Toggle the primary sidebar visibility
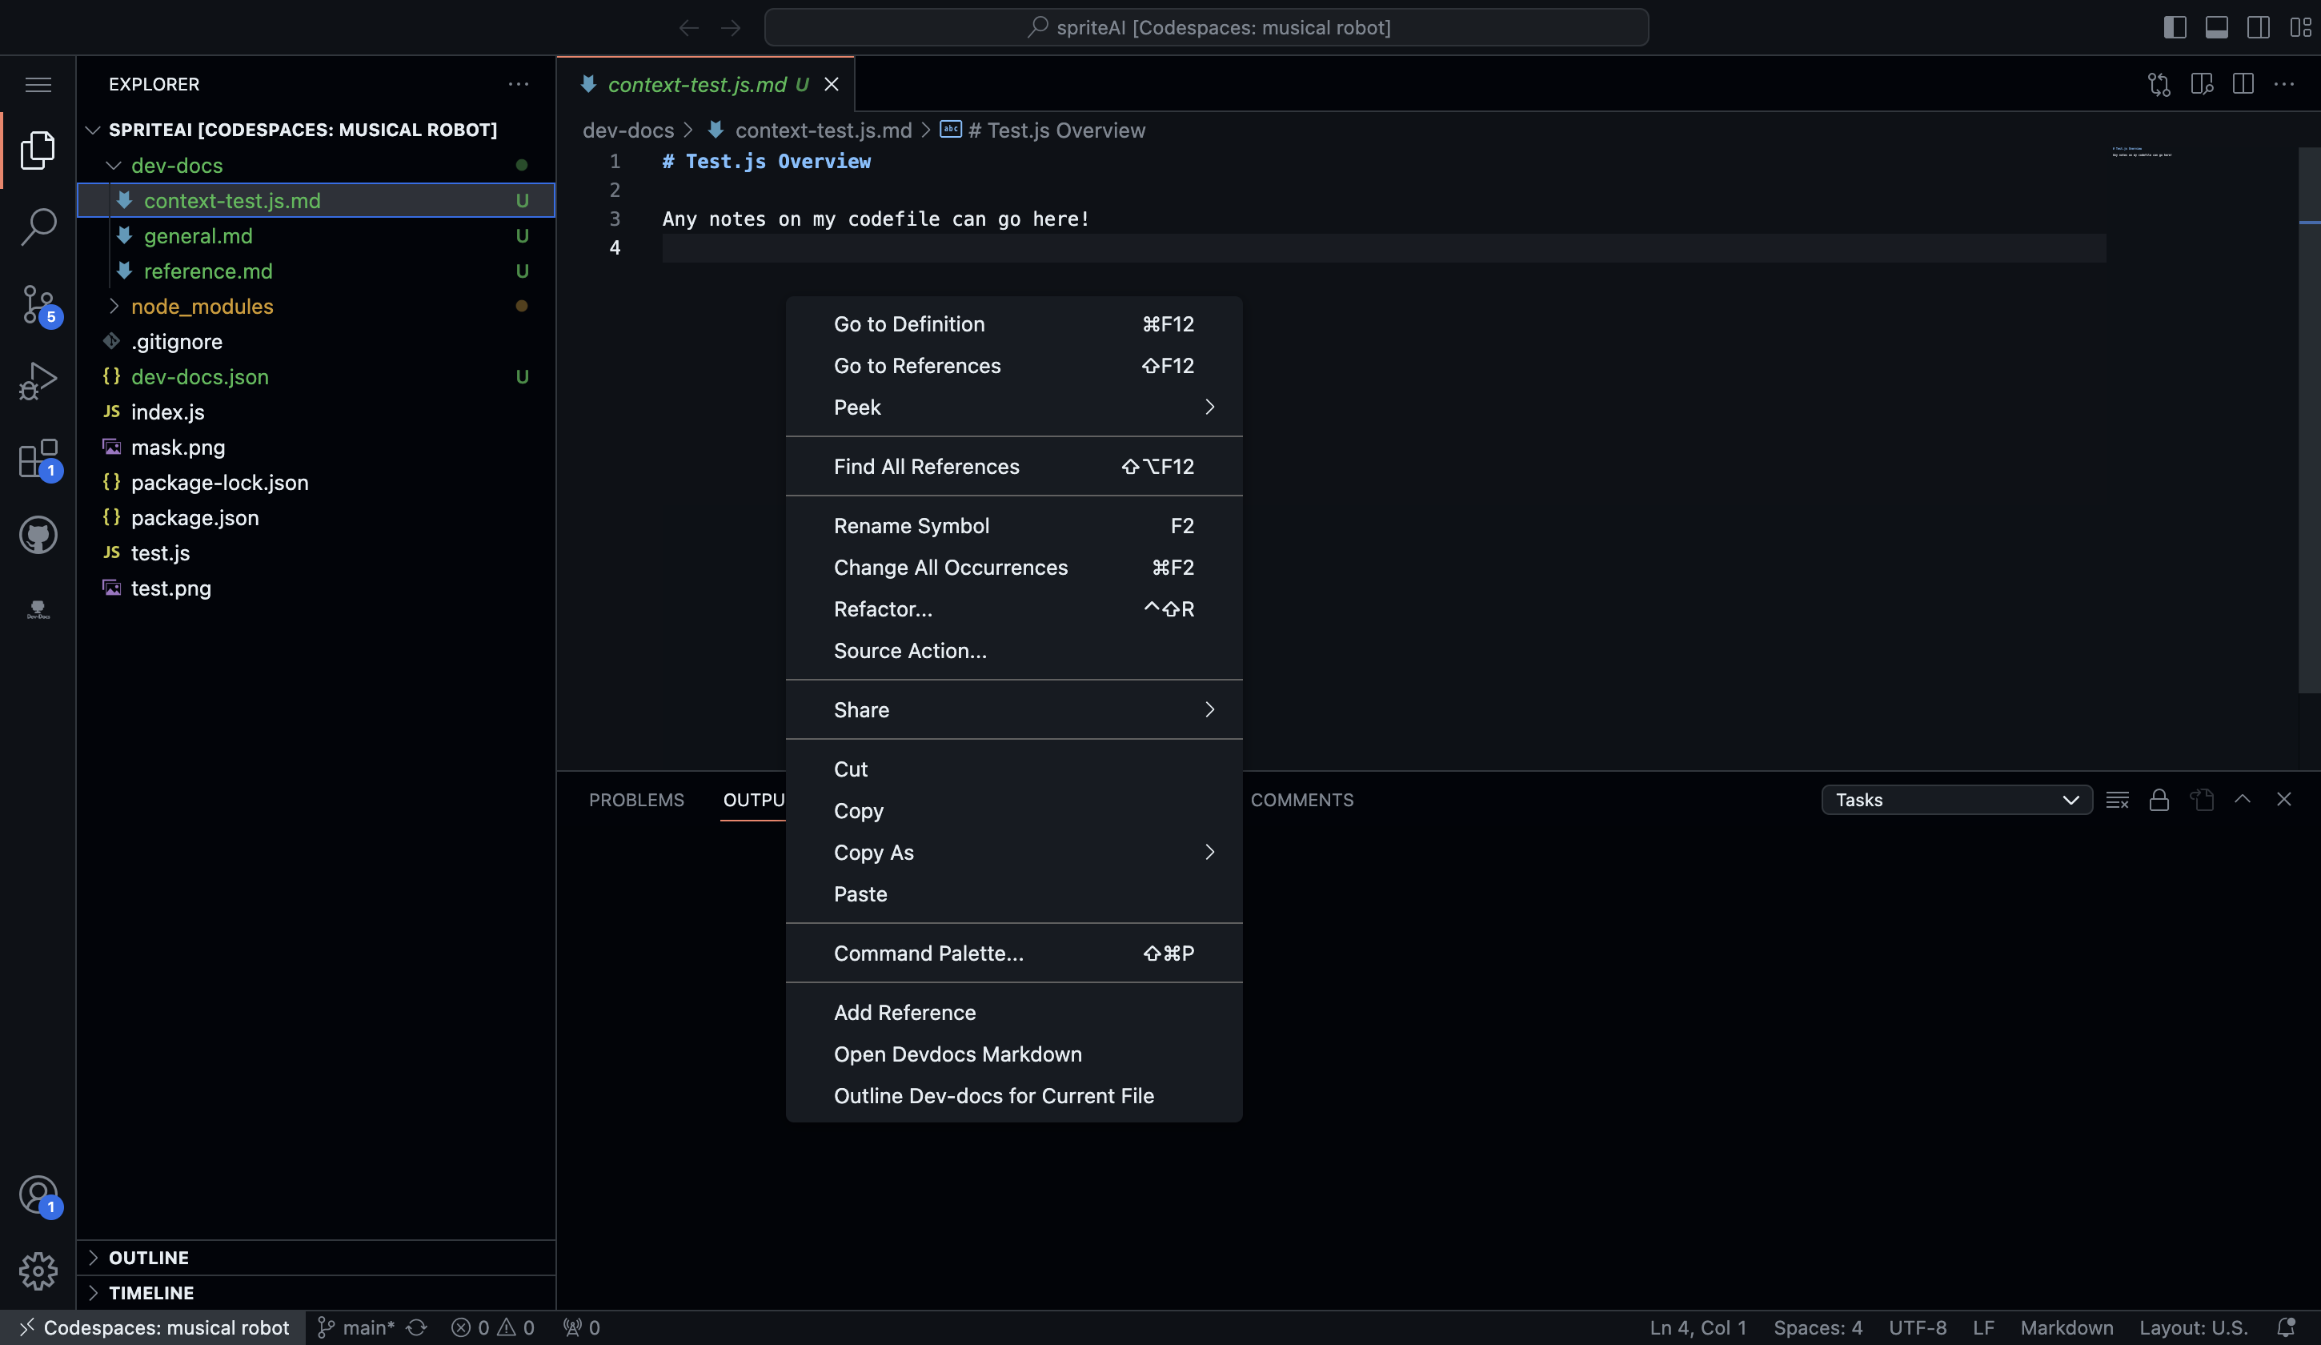2321x1345 pixels. 2174,26
